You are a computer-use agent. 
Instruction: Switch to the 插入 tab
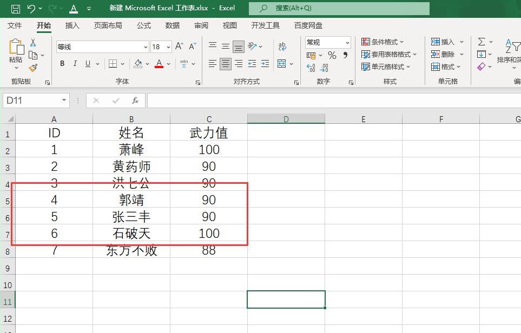pos(72,25)
